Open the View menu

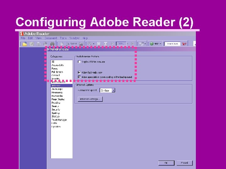coord(39,38)
